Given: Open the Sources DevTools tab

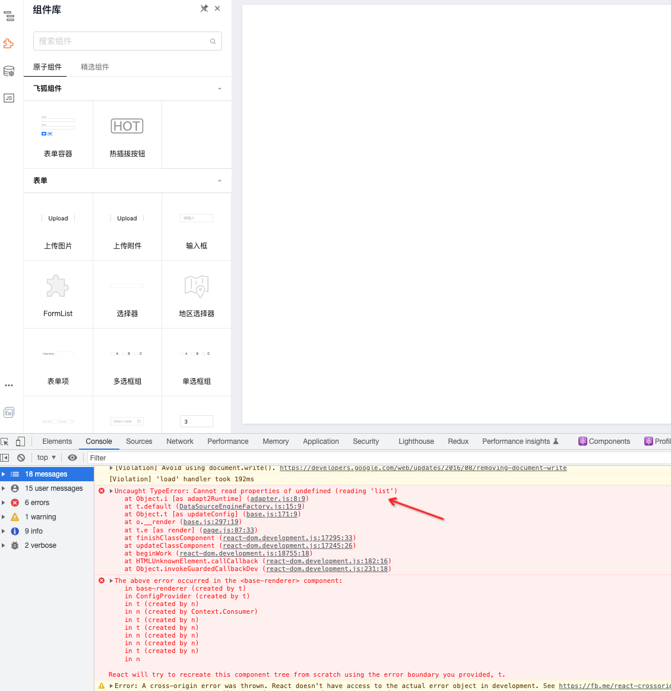Looking at the screenshot, I should (x=139, y=441).
